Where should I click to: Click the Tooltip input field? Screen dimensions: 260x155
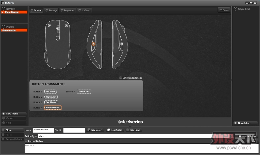point(74,130)
